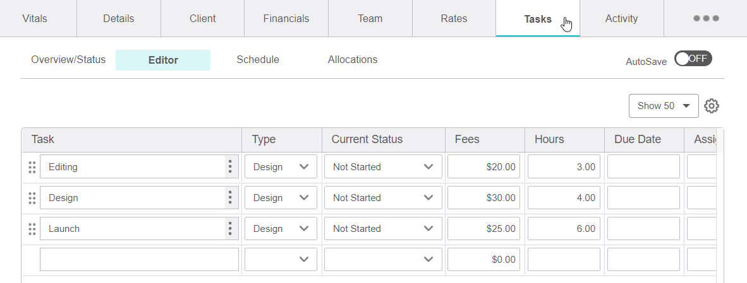Open the Editing task options menu
The height and width of the screenshot is (283, 747).
tap(230, 167)
